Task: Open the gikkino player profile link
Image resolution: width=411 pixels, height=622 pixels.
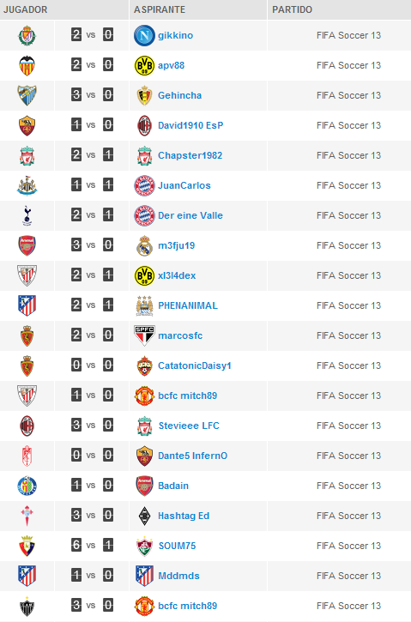Action: pos(175,35)
